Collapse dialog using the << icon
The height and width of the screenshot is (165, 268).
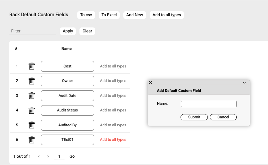coord(245,83)
